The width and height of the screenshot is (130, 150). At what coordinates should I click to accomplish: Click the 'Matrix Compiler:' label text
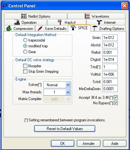pyautogui.click(x=30, y=99)
